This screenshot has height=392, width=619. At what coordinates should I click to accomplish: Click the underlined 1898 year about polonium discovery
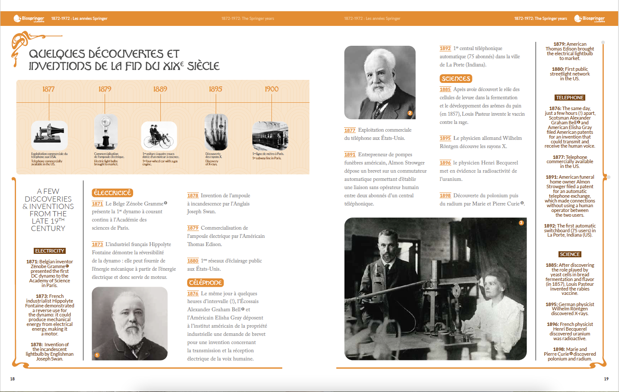[x=445, y=196]
